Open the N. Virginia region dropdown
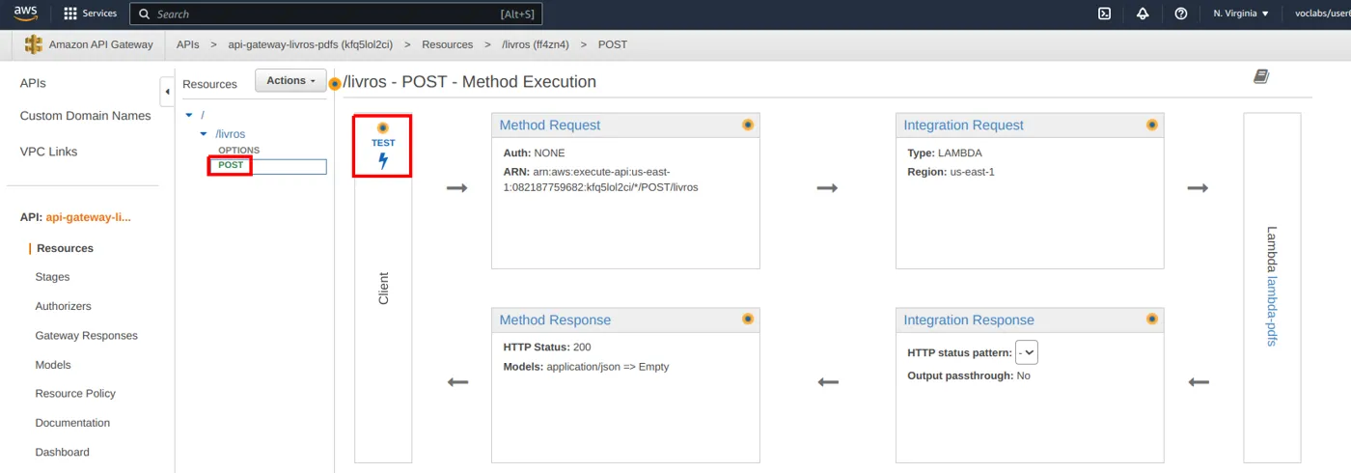1351x473 pixels. 1241,14
